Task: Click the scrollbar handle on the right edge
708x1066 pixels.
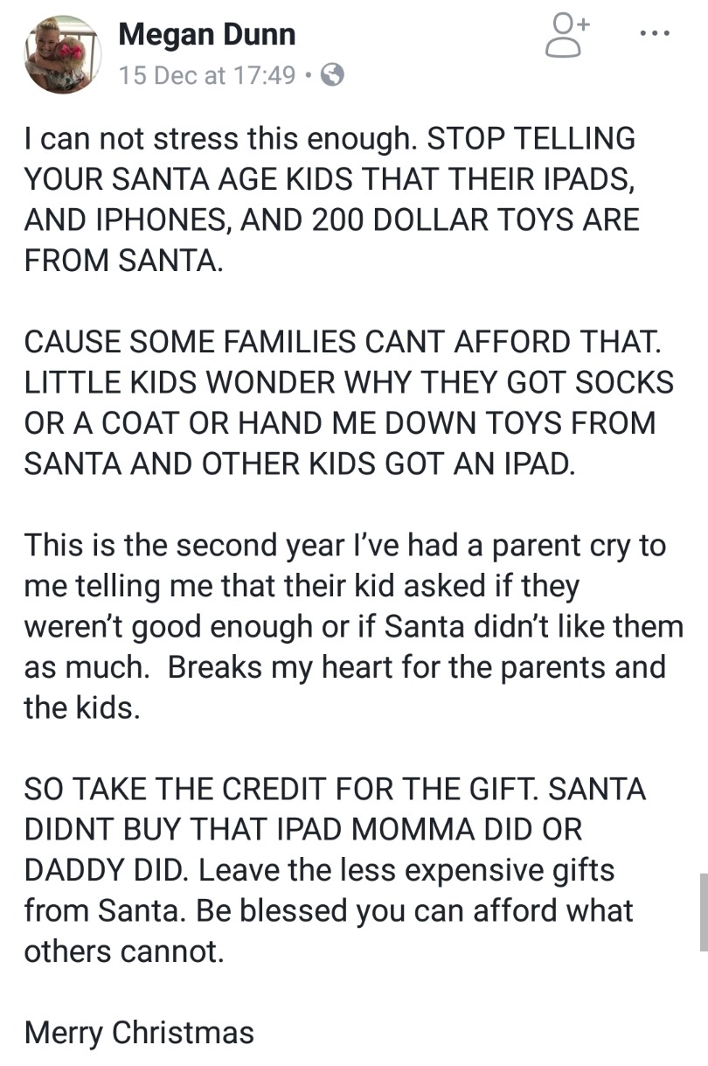Action: tap(703, 911)
